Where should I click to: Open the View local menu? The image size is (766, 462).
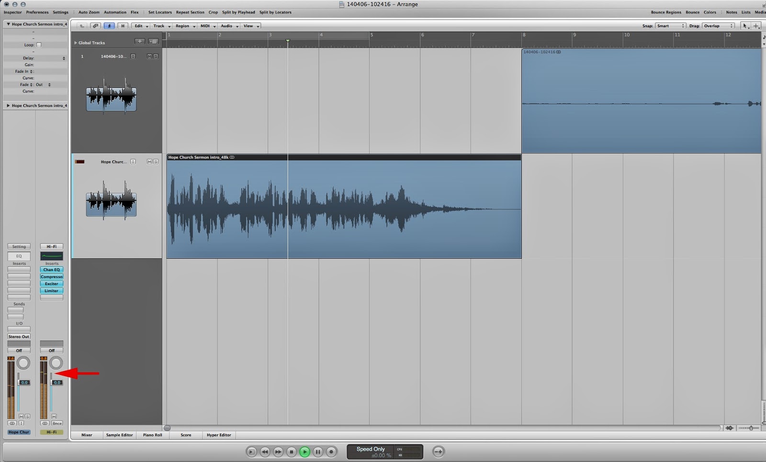[251, 26]
